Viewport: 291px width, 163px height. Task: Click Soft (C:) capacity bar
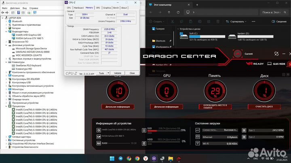(x=207, y=37)
